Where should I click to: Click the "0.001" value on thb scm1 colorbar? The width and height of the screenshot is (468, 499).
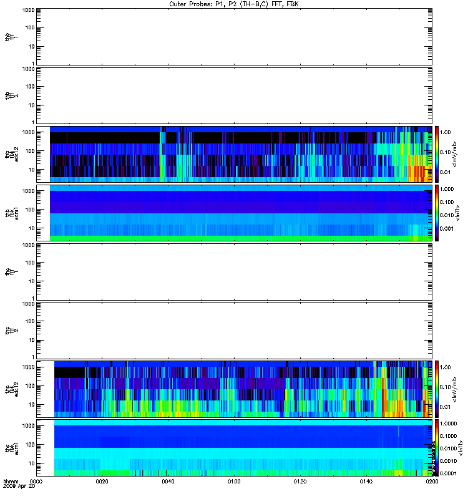click(x=447, y=228)
